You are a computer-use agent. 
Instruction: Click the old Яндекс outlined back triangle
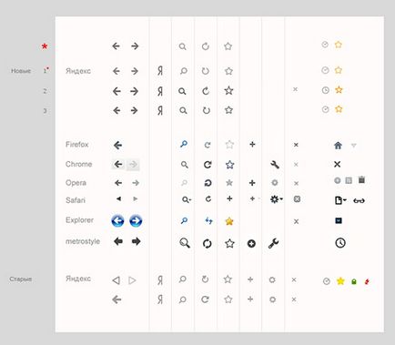(x=116, y=280)
